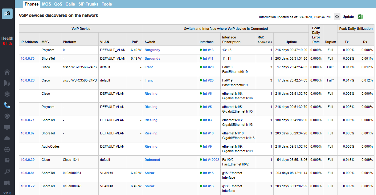Go to the SIP-Trunks tab
This screenshot has width=376, height=195.
point(88,4)
